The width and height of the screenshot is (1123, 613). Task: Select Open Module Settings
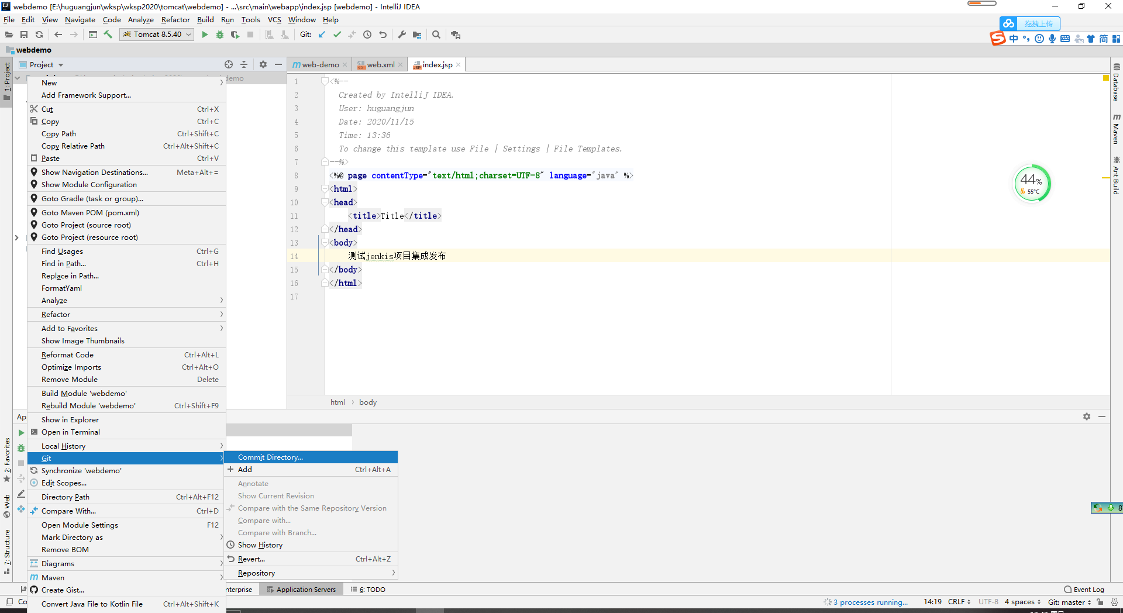tap(126, 525)
